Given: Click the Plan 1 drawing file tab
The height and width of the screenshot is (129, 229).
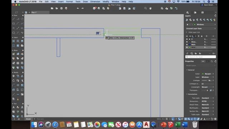Looking at the screenshot, I should pos(40,13).
